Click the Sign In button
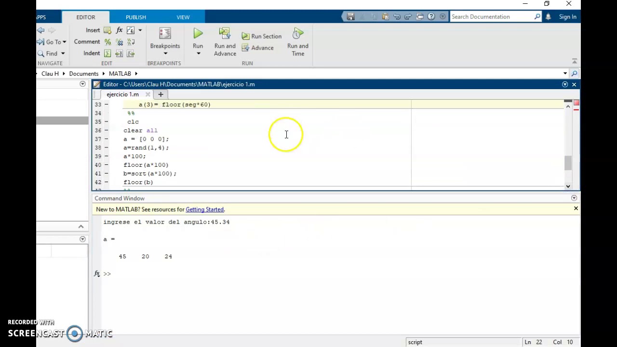Viewport: 617px width, 347px height. [x=568, y=17]
